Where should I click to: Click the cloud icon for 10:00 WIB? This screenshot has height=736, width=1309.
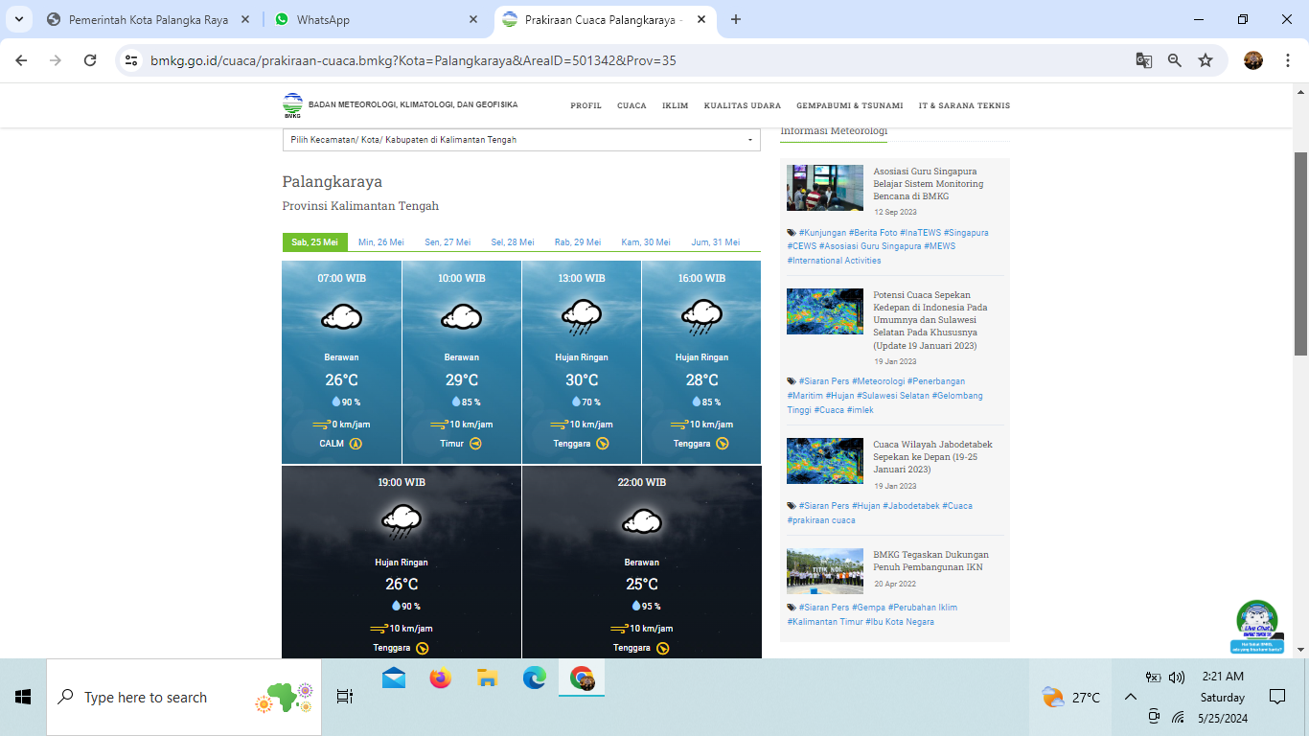461,316
